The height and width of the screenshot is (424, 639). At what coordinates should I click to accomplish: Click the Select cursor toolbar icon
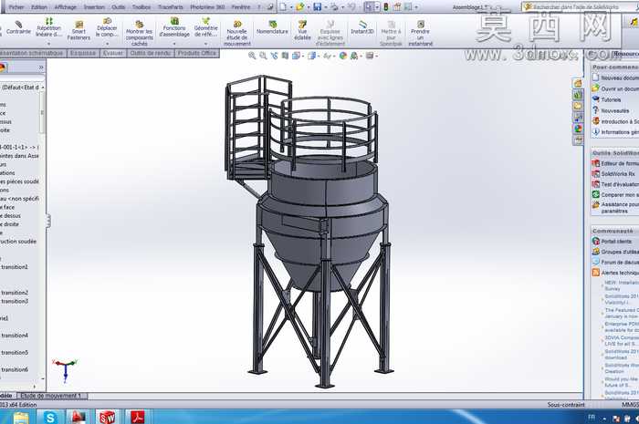(369, 6)
